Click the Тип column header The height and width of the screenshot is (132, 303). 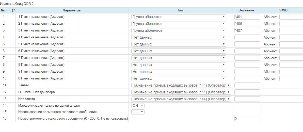point(180,10)
